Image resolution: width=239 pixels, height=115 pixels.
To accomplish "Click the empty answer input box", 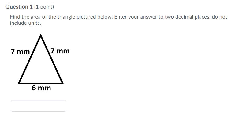I will (39, 106).
